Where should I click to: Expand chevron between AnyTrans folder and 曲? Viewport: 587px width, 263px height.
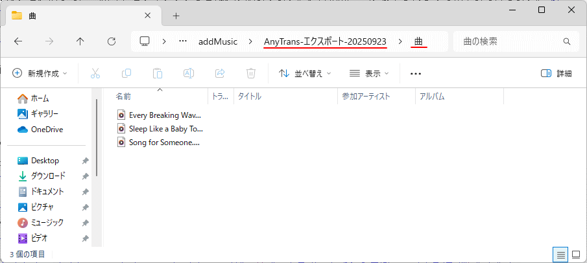(401, 41)
